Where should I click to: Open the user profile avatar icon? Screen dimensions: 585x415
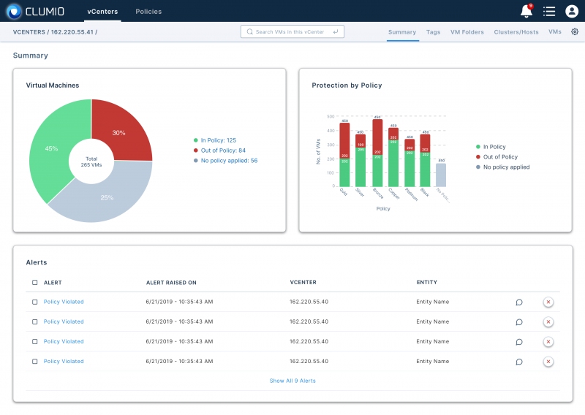point(572,11)
